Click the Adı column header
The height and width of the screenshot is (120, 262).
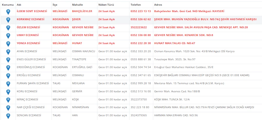pos(19,5)
